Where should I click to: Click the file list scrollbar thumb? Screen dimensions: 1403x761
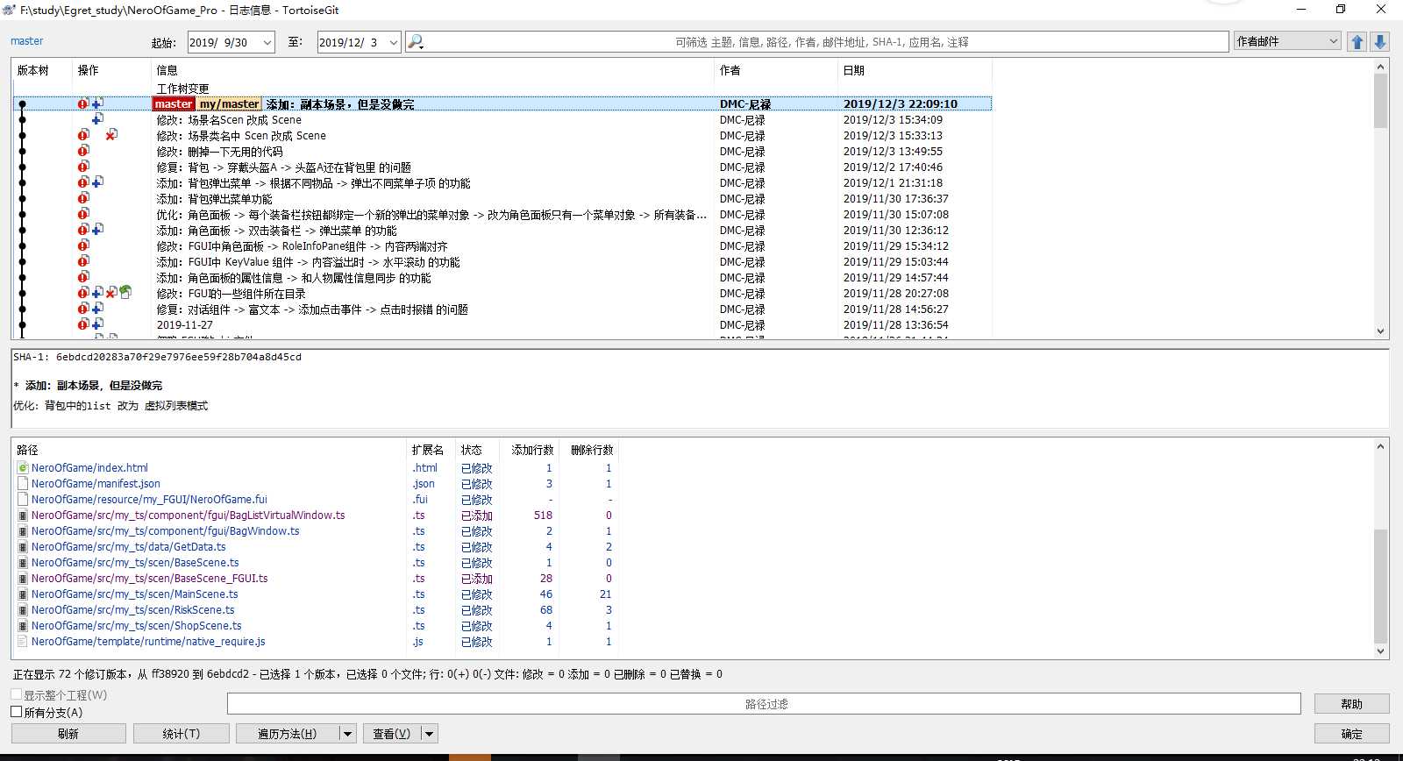pos(1380,587)
